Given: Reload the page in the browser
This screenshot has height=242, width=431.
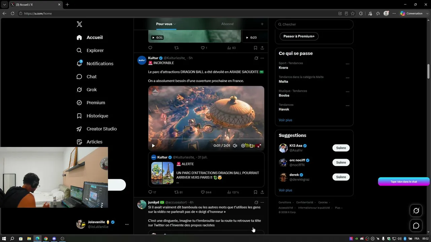Looking at the screenshot, I should [12, 13].
